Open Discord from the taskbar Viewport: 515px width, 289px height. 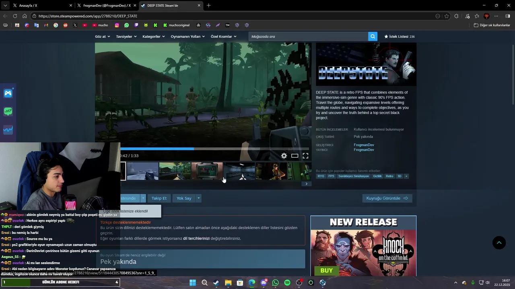coord(264,283)
